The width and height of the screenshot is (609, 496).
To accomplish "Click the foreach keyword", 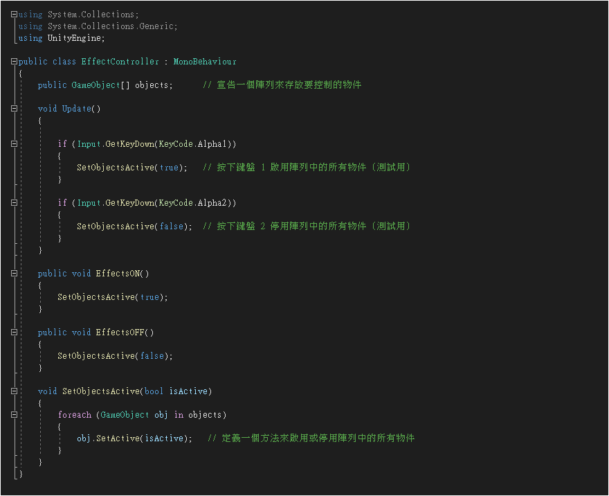I will click(x=74, y=415).
